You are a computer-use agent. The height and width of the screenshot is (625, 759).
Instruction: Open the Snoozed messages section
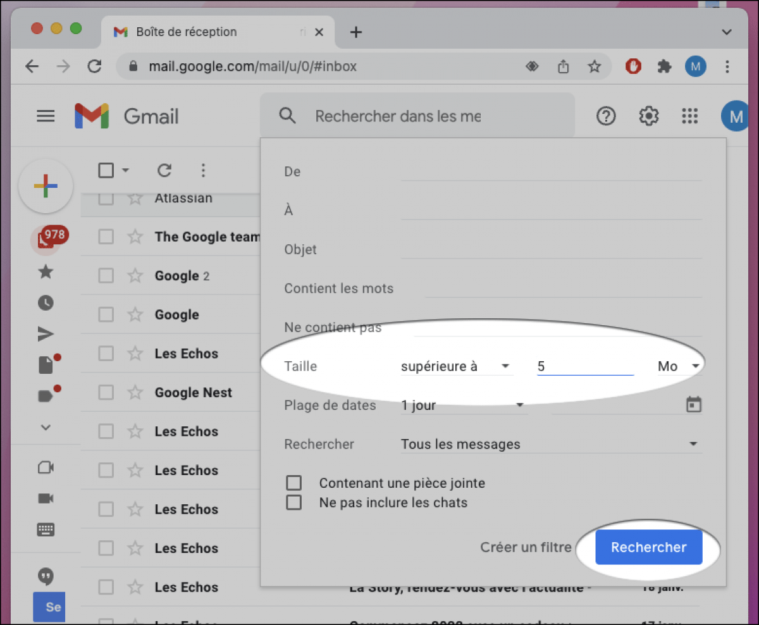(45, 302)
